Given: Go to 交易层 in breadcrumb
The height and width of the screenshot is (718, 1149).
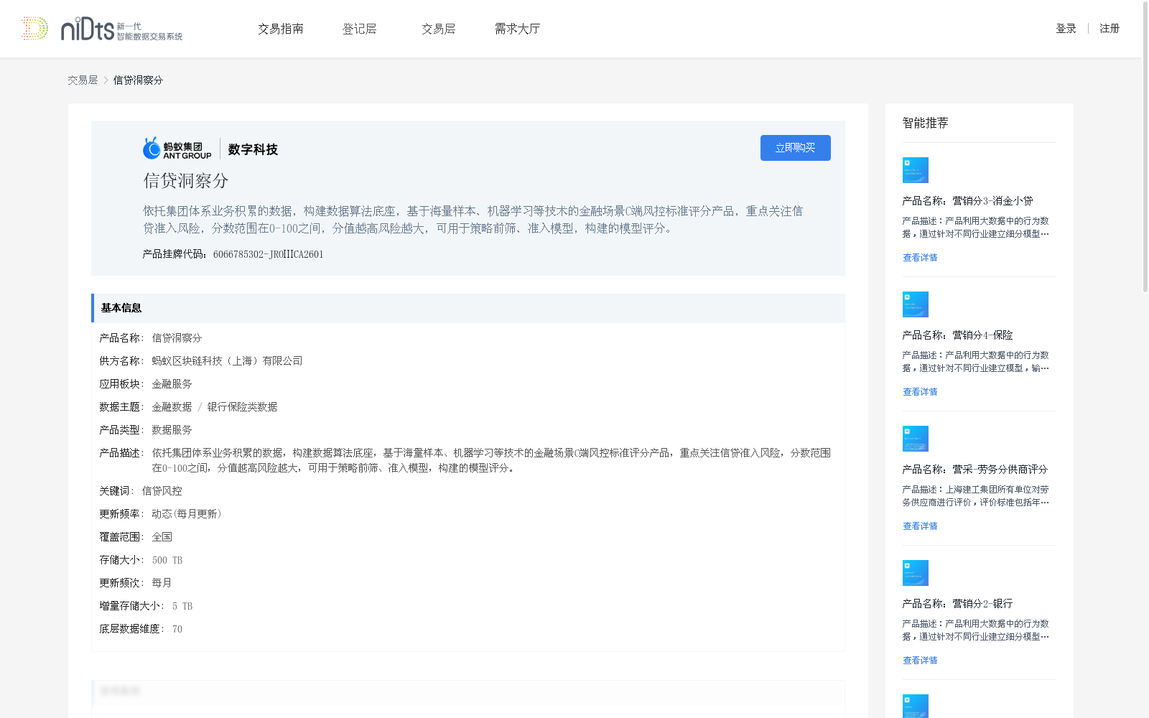Looking at the screenshot, I should tap(83, 80).
